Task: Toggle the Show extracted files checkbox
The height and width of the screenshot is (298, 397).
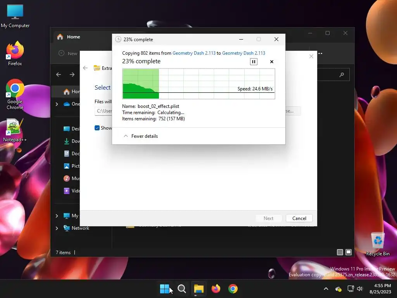Action: pos(97,128)
